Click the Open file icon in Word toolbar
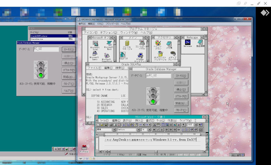The width and height of the screenshot is (271, 165). point(102,125)
